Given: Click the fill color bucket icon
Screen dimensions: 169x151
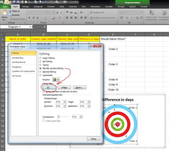Looking at the screenshot, I should [x=54, y=18].
